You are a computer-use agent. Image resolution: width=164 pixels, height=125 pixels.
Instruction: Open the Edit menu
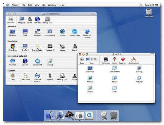[x=30, y=5]
